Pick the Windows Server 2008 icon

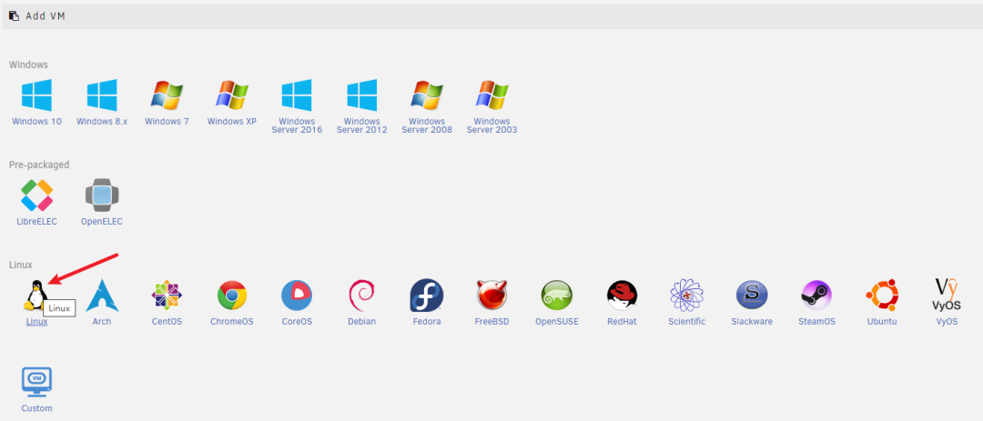427,95
